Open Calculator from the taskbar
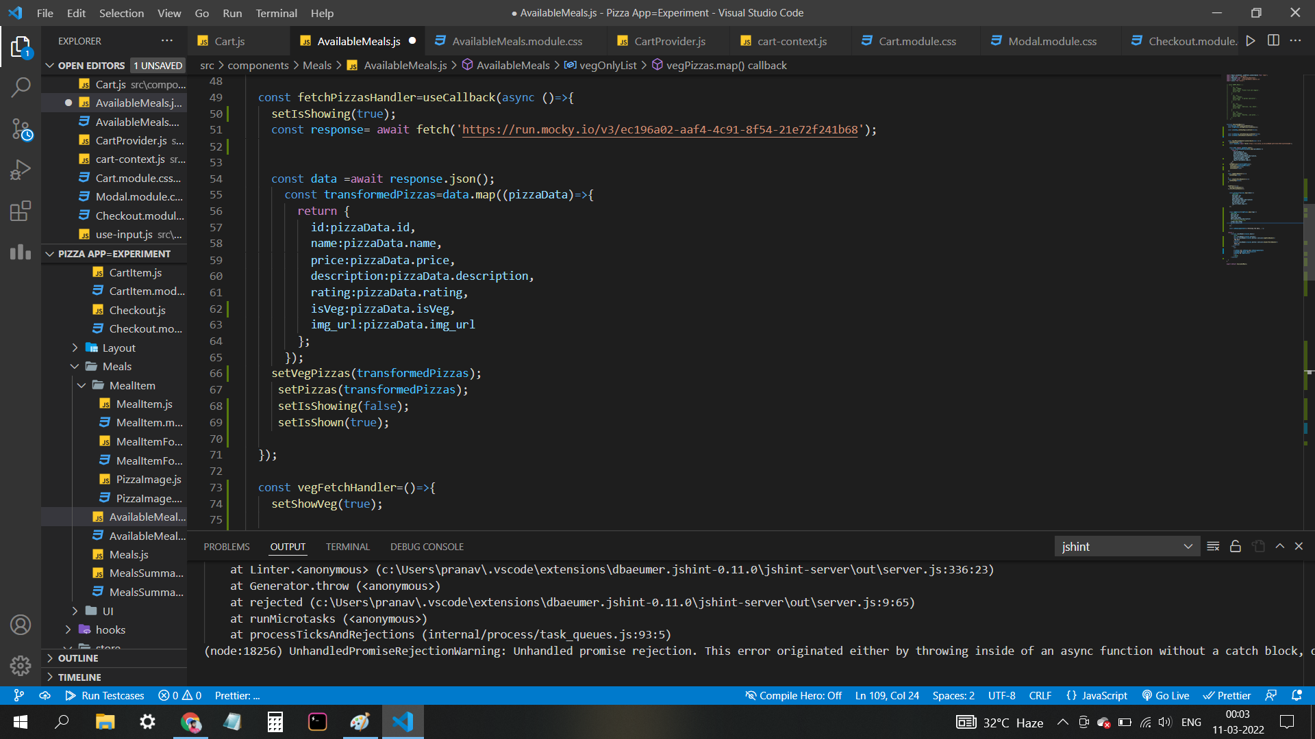This screenshot has width=1315, height=739. (275, 722)
